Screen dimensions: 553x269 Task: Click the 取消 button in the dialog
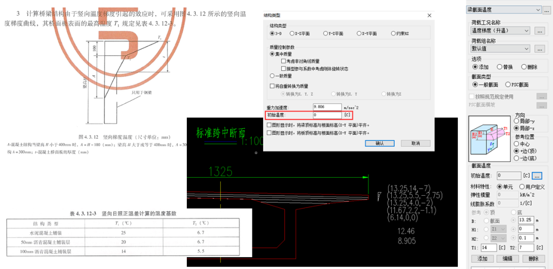pos(415,143)
